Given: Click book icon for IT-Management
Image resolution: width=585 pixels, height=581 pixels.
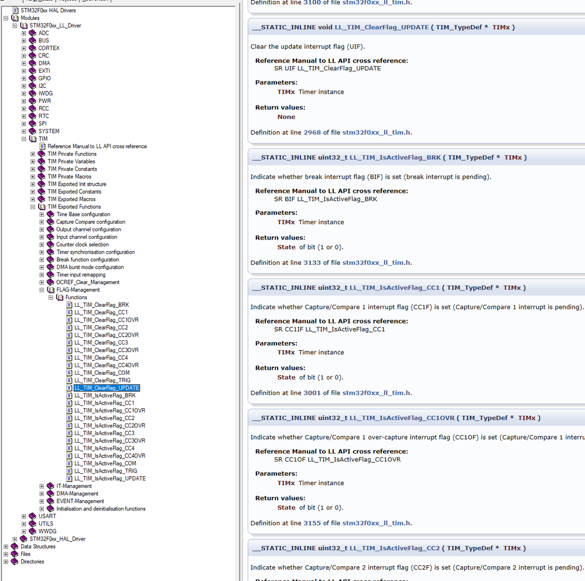Looking at the screenshot, I should coord(50,486).
